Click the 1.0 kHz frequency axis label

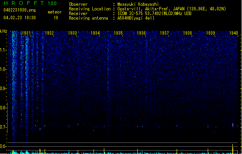(3, 69)
